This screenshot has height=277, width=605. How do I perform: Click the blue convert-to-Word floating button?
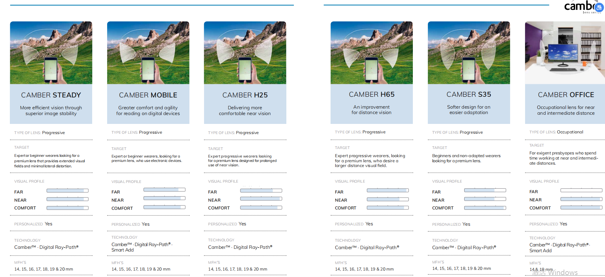point(599,7)
